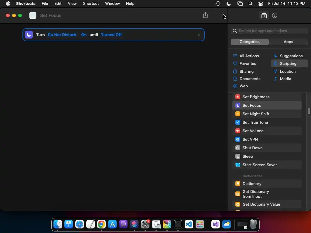311x233 pixels.
Task: Open the Edit menu
Action: click(58, 4)
